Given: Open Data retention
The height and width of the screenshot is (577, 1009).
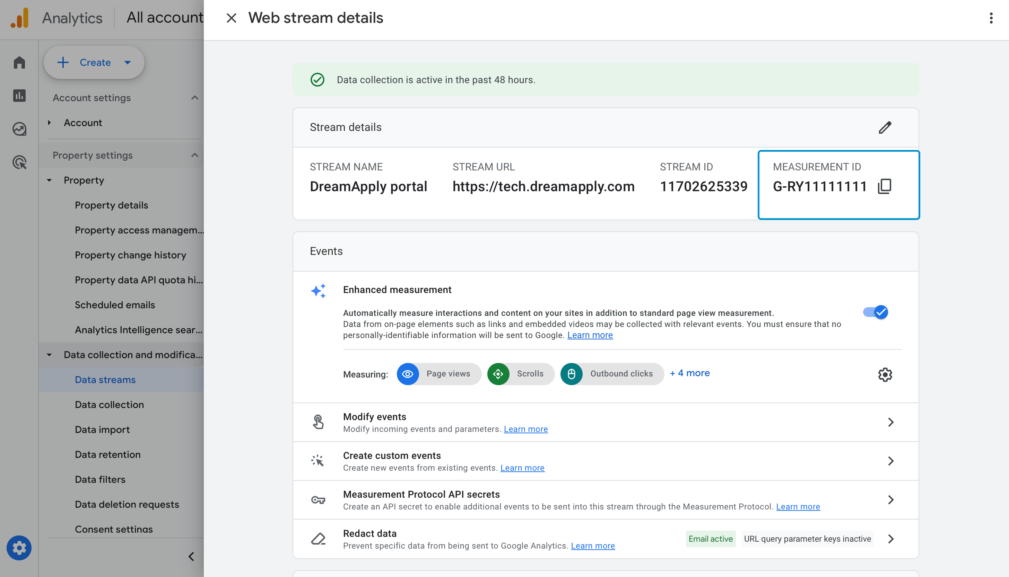Looking at the screenshot, I should coord(108,454).
